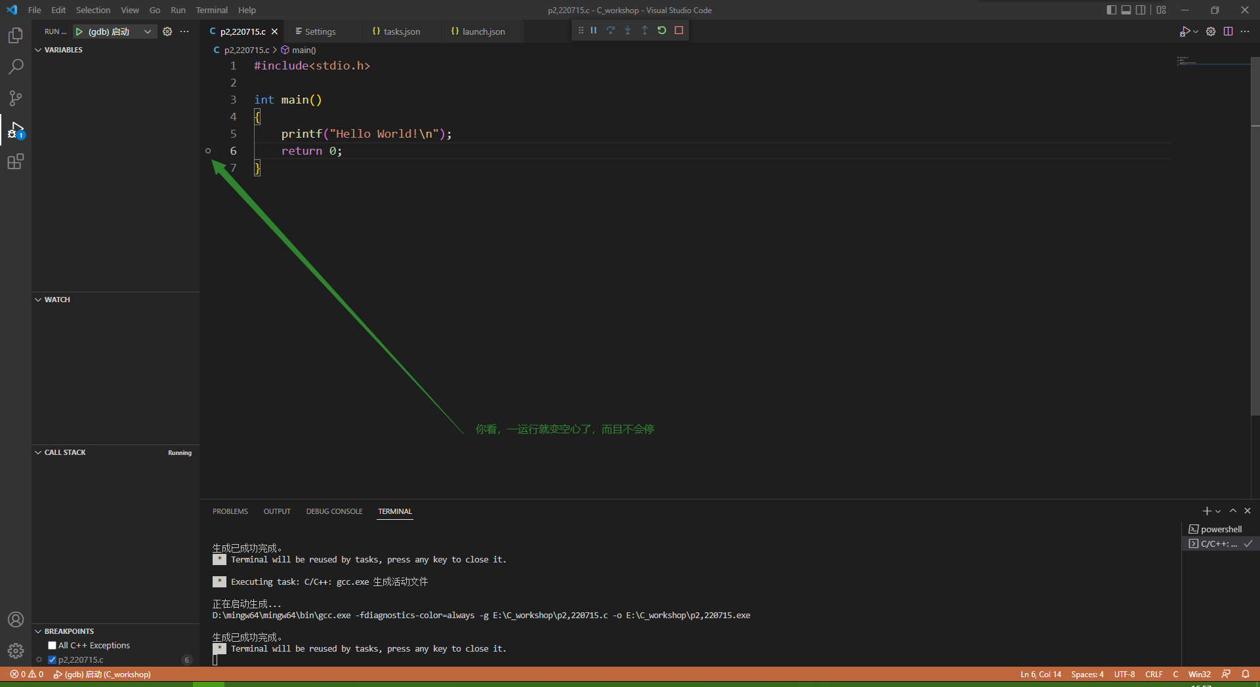Click errors and warnings count in status bar
1260x687 pixels.
[x=27, y=674]
